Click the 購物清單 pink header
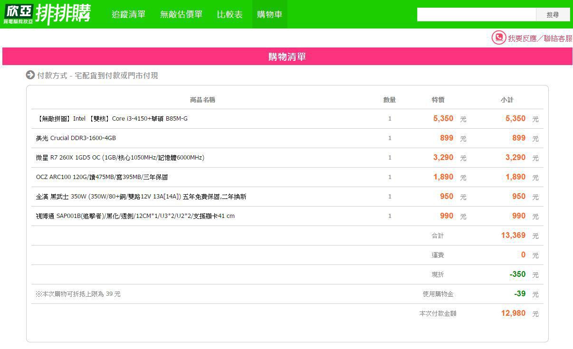Viewport: 573px width, 349px height. point(287,57)
